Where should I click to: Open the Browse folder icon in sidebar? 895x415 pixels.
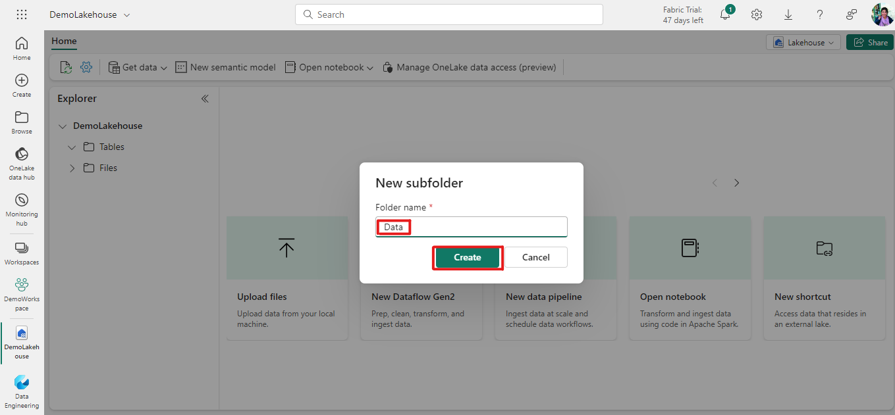22,122
